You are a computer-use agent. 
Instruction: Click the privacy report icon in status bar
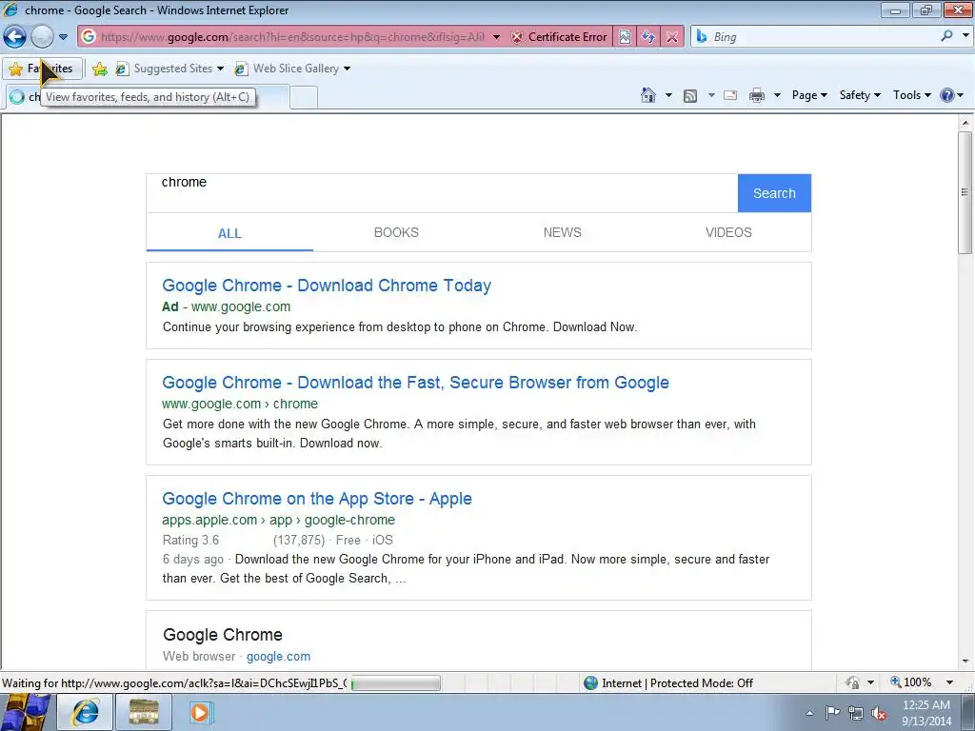[852, 682]
